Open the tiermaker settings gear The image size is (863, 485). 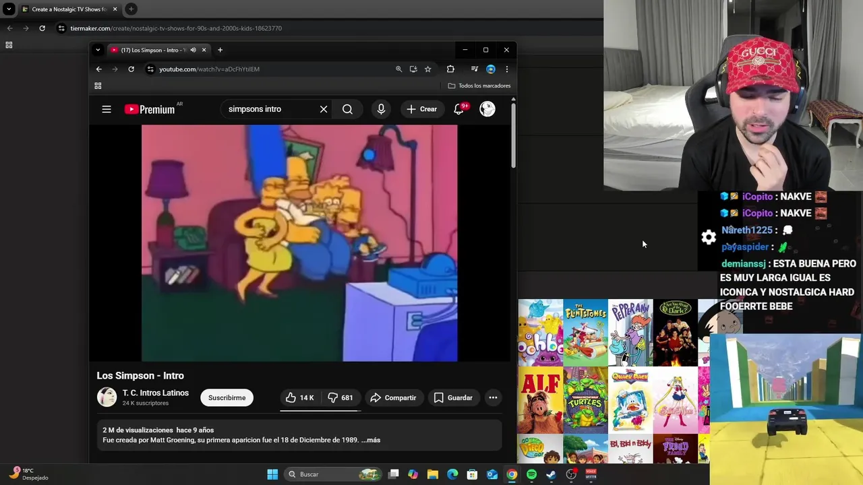[x=709, y=237]
